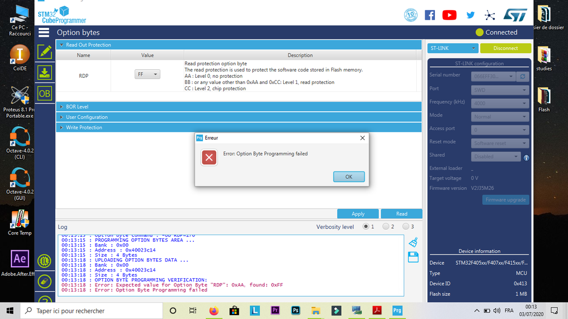The height and width of the screenshot is (319, 568).
Task: Open the Reset mode Software reset dropdown
Action: tap(500, 143)
